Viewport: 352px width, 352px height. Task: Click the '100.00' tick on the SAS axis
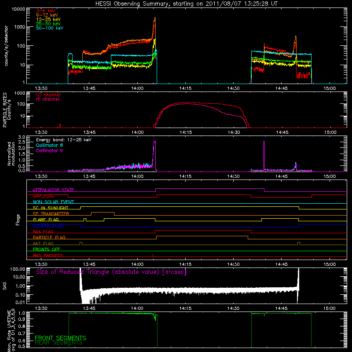click(18, 269)
